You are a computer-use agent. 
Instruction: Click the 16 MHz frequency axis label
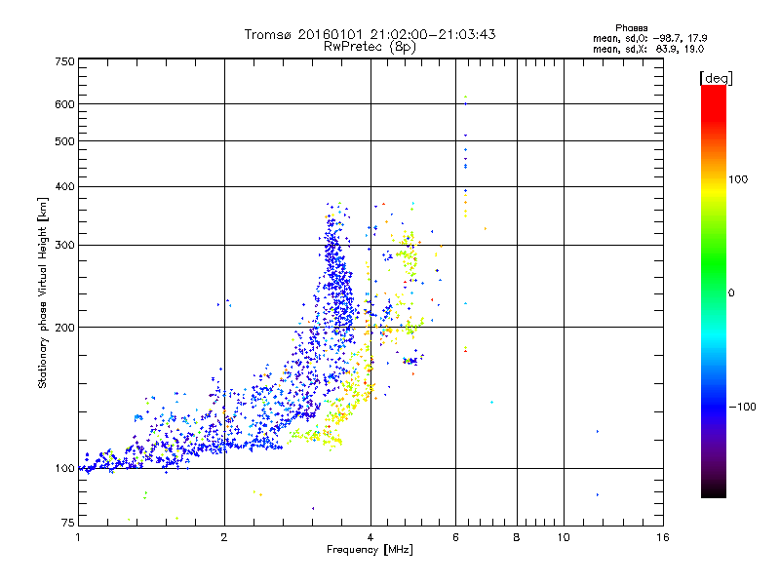click(663, 537)
